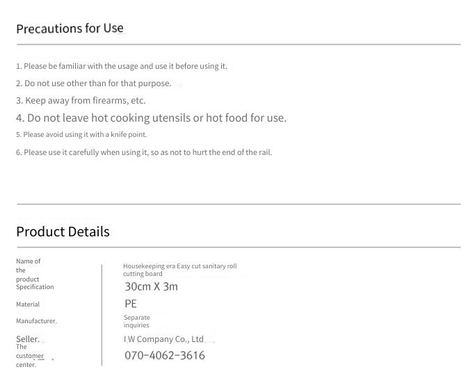The width and height of the screenshot is (475, 383).
Task: Select precaution 4 about hot cooking utensils
Action: pyautogui.click(x=151, y=117)
